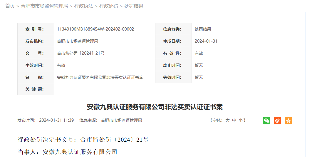The width and height of the screenshot is (312, 157).
Task: Click the 名称 value in info table
Action: pos(100,77)
